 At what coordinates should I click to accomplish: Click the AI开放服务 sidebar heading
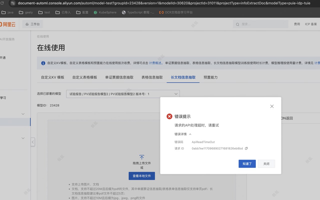[7, 39]
